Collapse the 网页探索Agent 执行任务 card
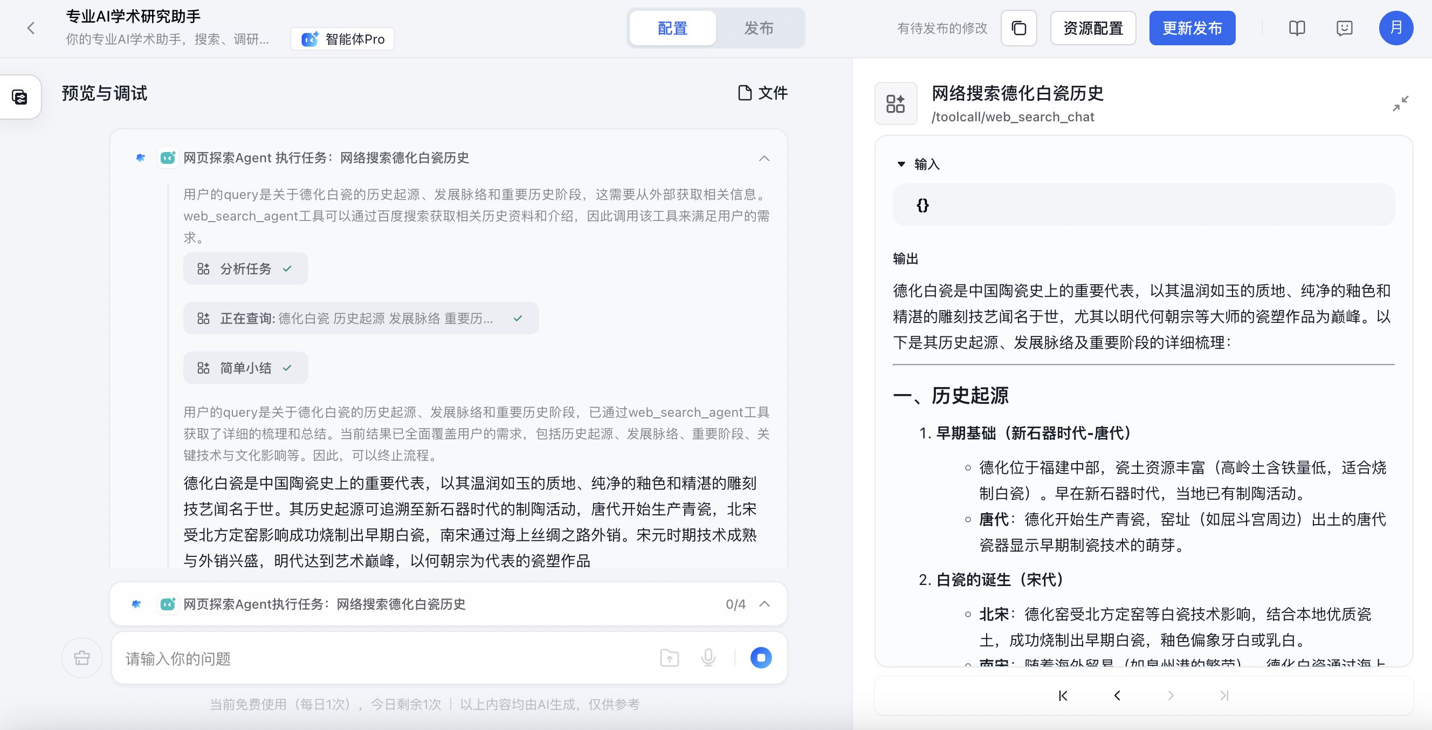This screenshot has width=1432, height=730. [x=764, y=159]
